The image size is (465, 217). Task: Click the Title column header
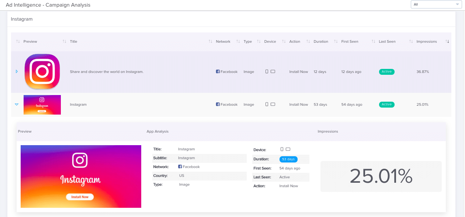(74, 42)
